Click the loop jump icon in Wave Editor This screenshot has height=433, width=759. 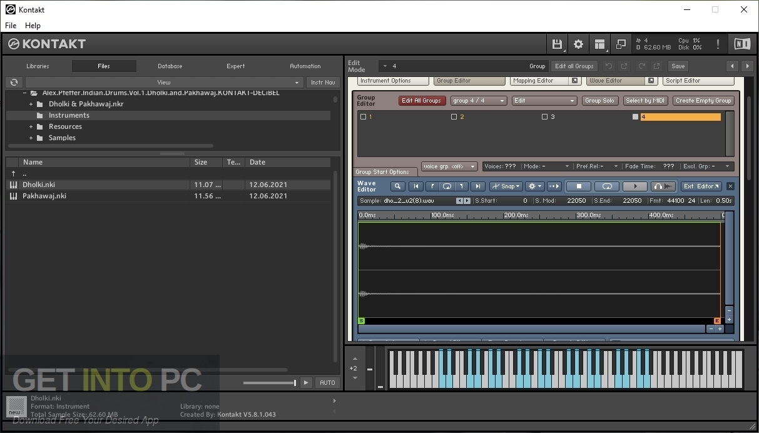click(x=447, y=186)
